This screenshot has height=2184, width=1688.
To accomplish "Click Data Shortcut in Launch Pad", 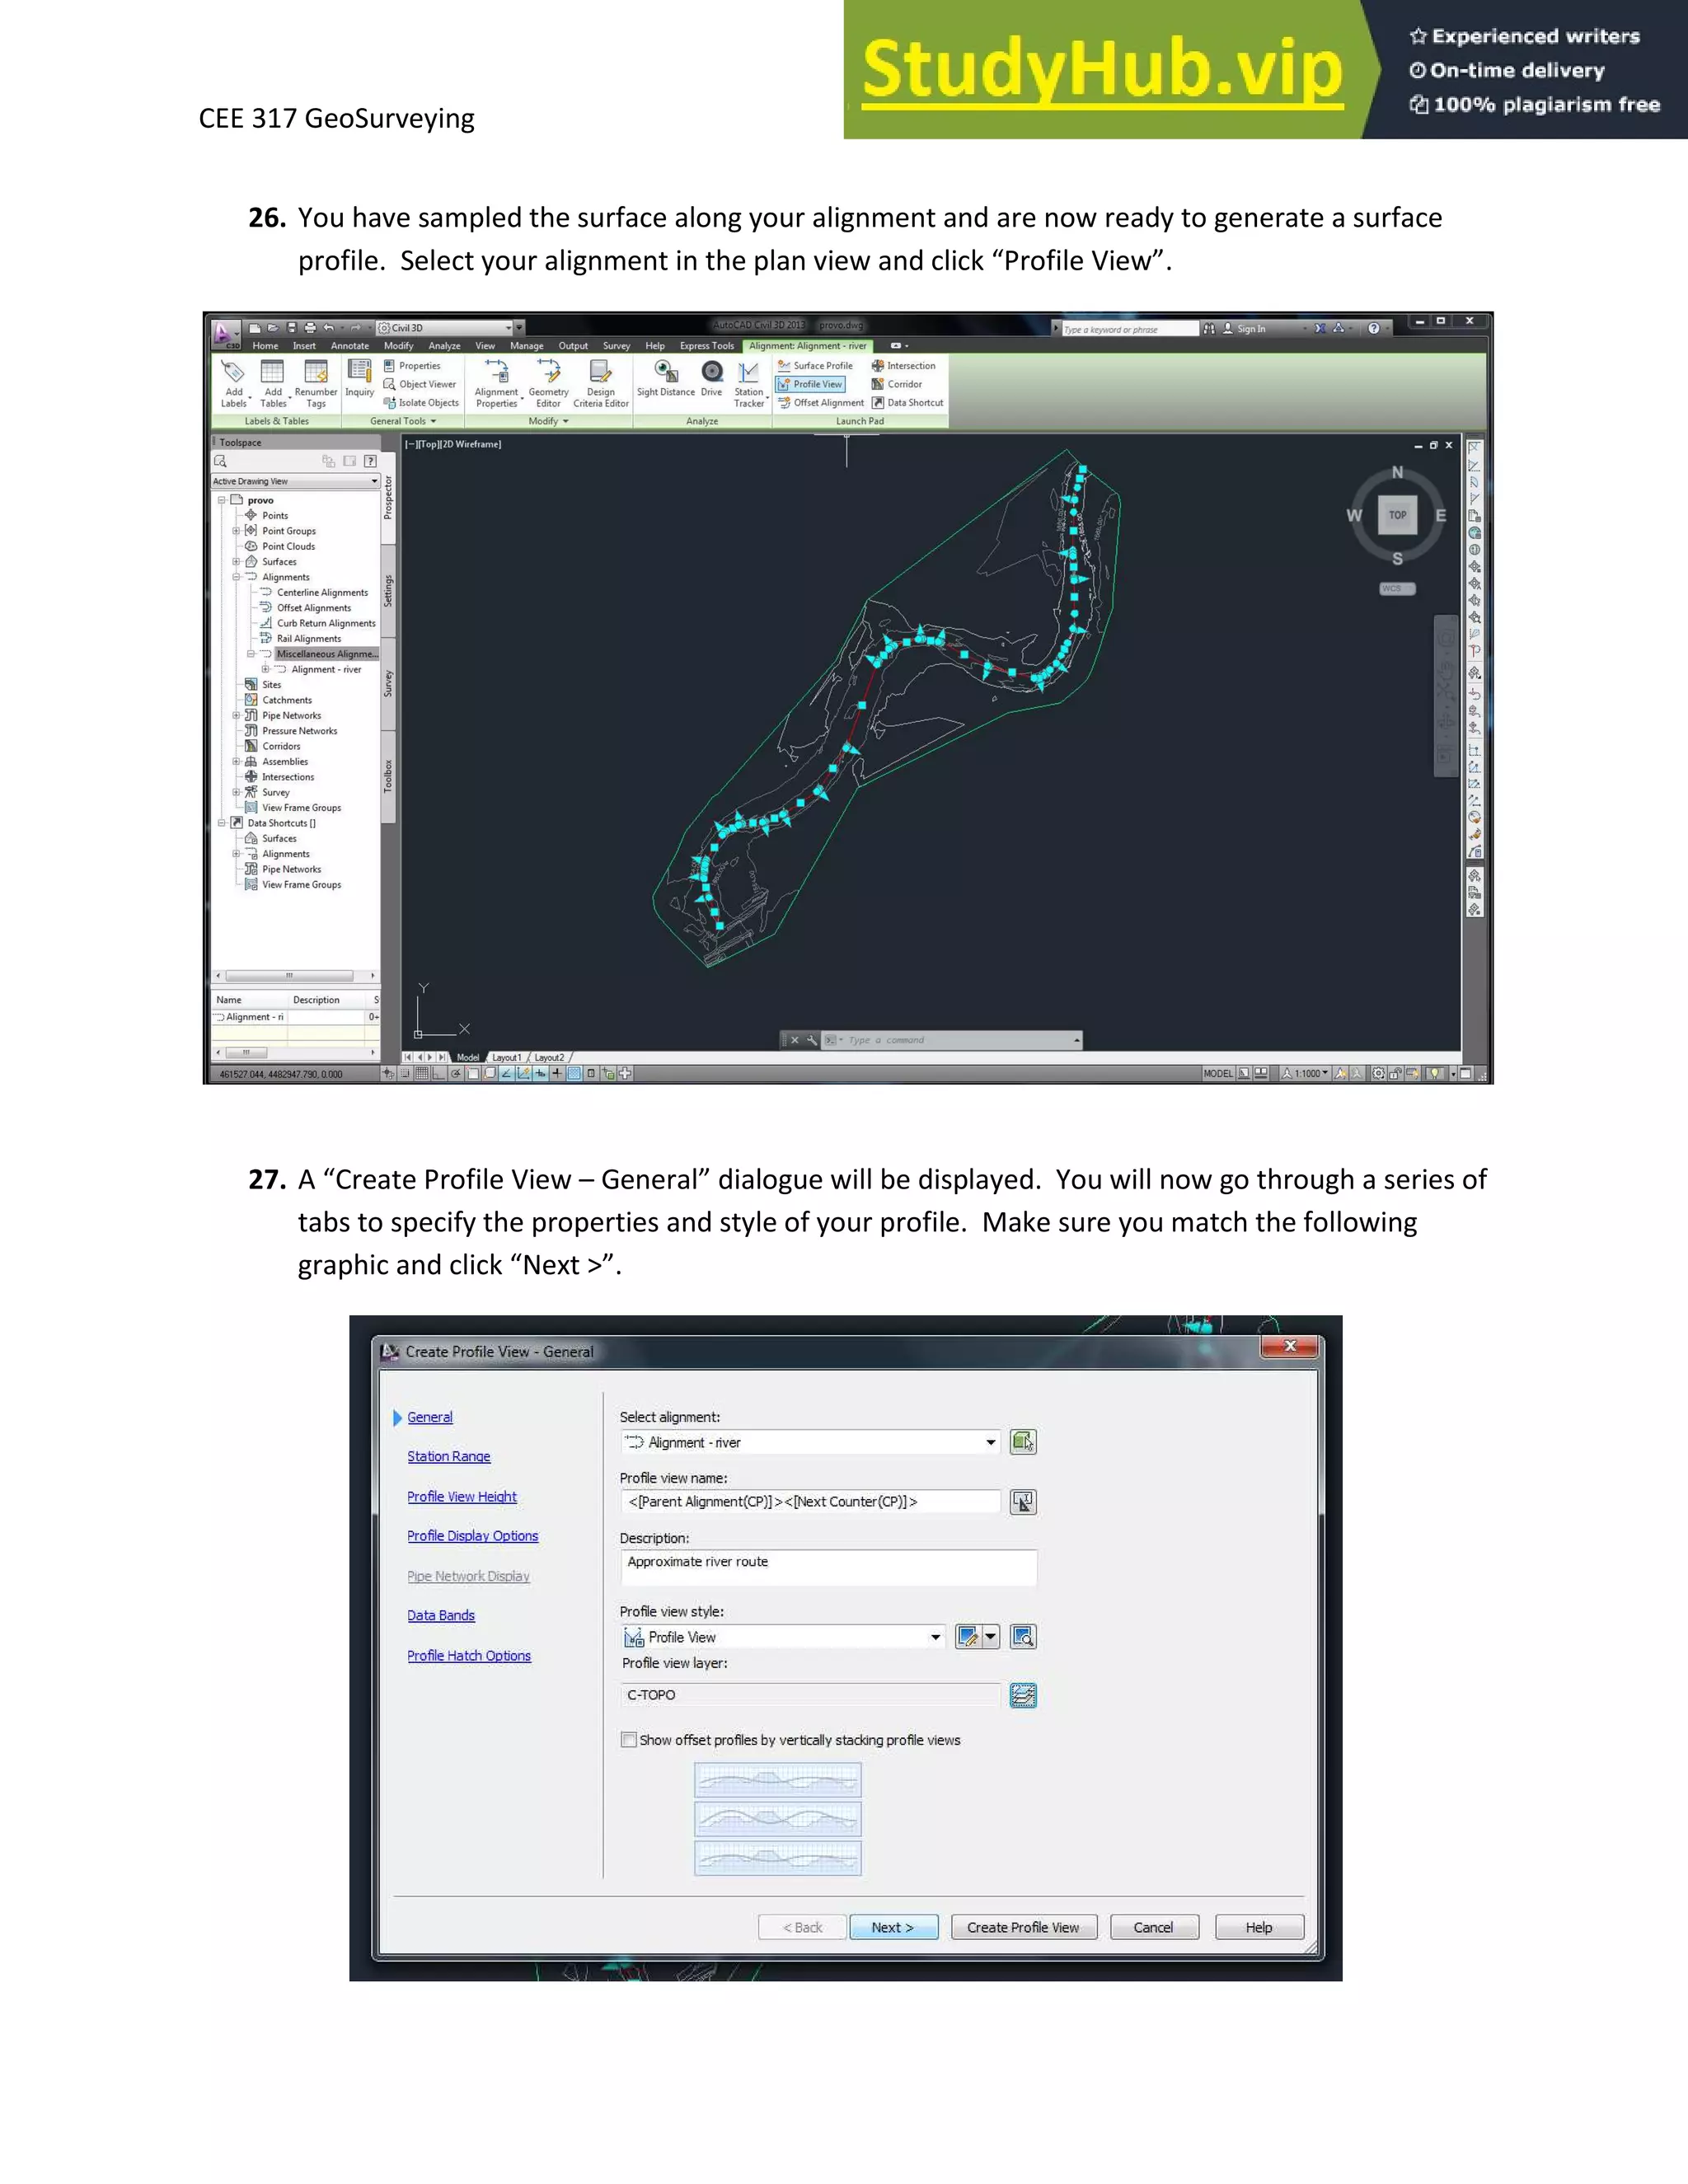I will (907, 403).
